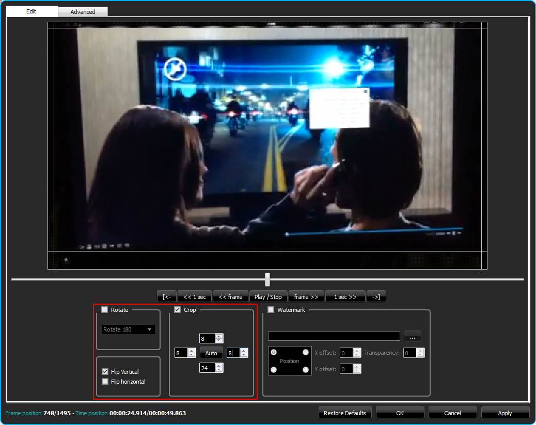Step back one second
This screenshot has height=425, width=536.
(x=195, y=297)
